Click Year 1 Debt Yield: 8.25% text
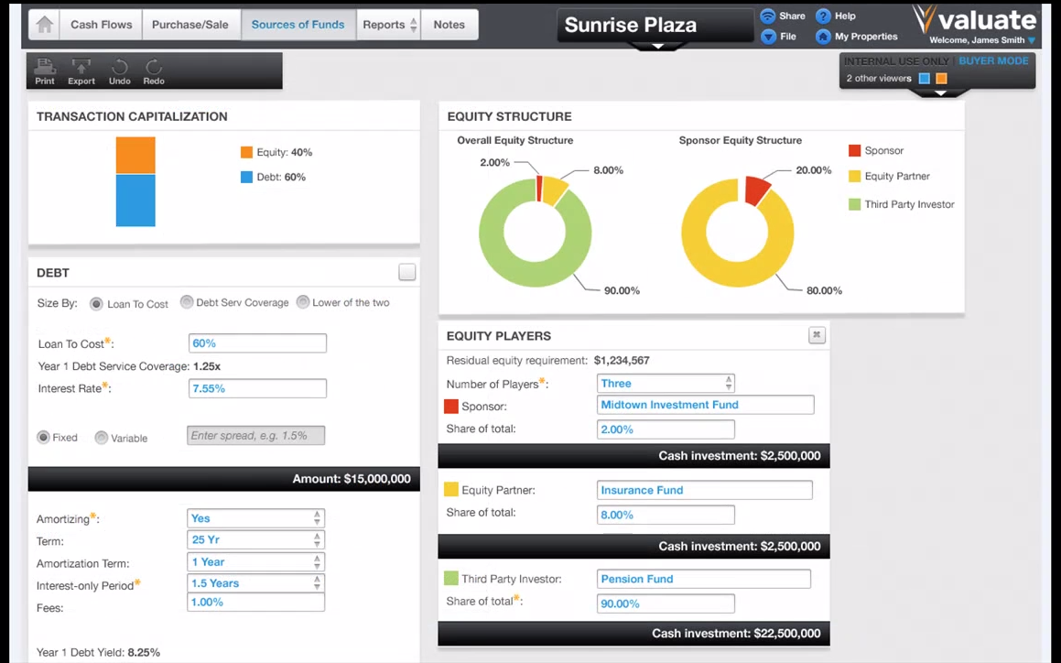Viewport: 1061px width, 663px height. point(98,653)
